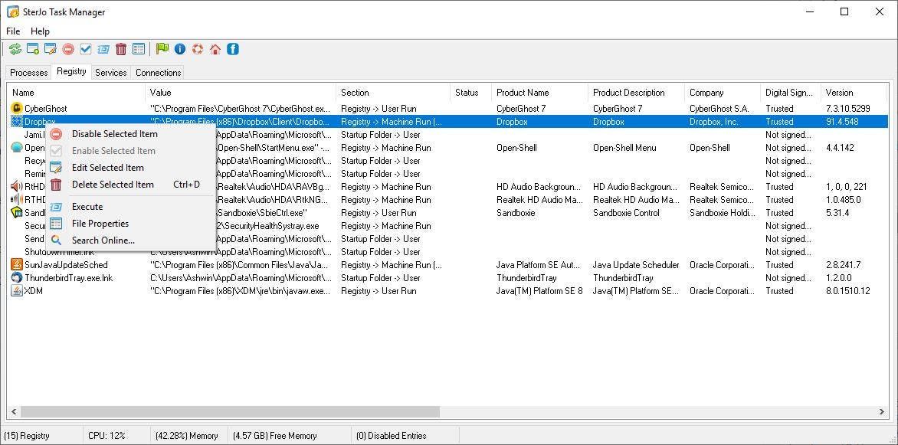Click the SunJavaUpdateSched Java icon
Viewport: 898px width, 445px height.
pos(17,264)
